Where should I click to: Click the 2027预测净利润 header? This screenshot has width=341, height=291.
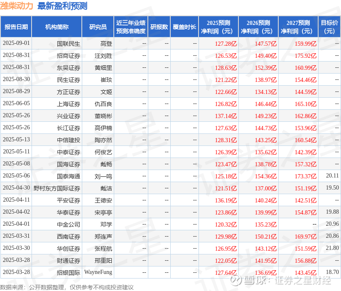click(298, 27)
